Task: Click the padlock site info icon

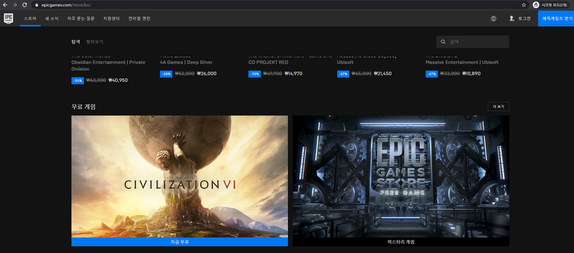Action: [x=36, y=5]
